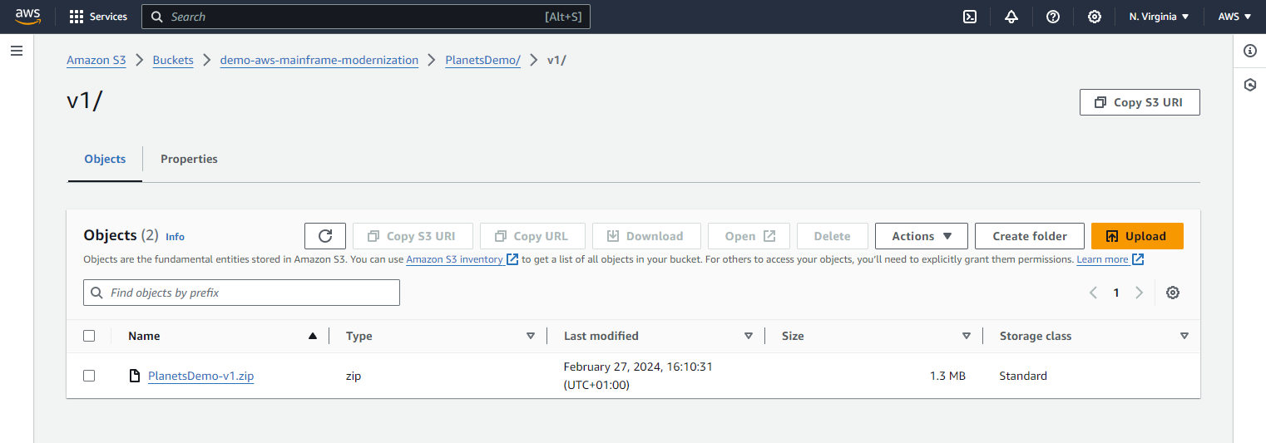
Task: Expand the hamburger side navigation
Action: [x=17, y=51]
